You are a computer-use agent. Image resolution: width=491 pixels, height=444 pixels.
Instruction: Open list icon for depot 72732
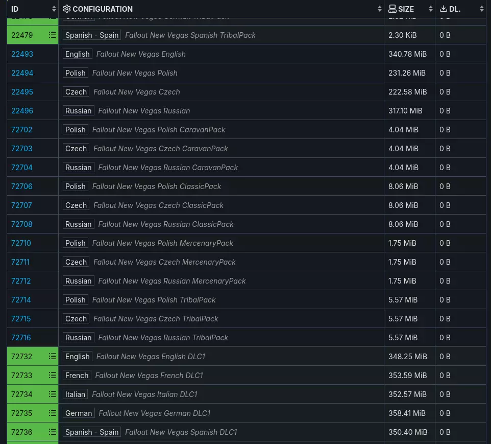52,356
